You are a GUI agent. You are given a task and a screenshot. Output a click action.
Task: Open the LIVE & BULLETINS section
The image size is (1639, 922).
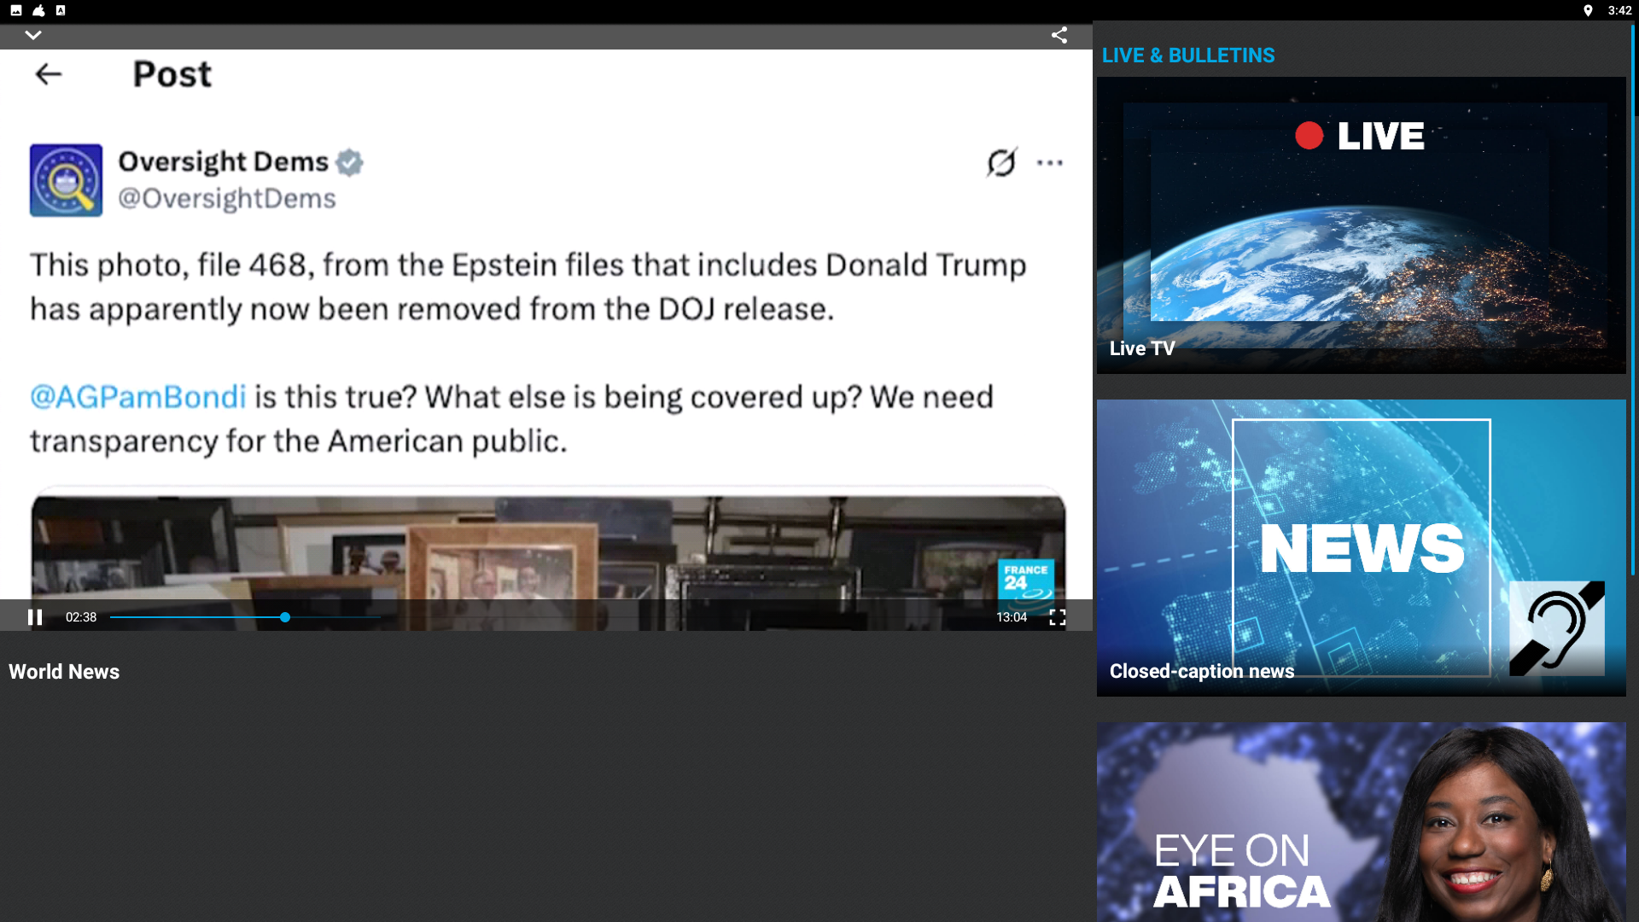pos(1187,55)
